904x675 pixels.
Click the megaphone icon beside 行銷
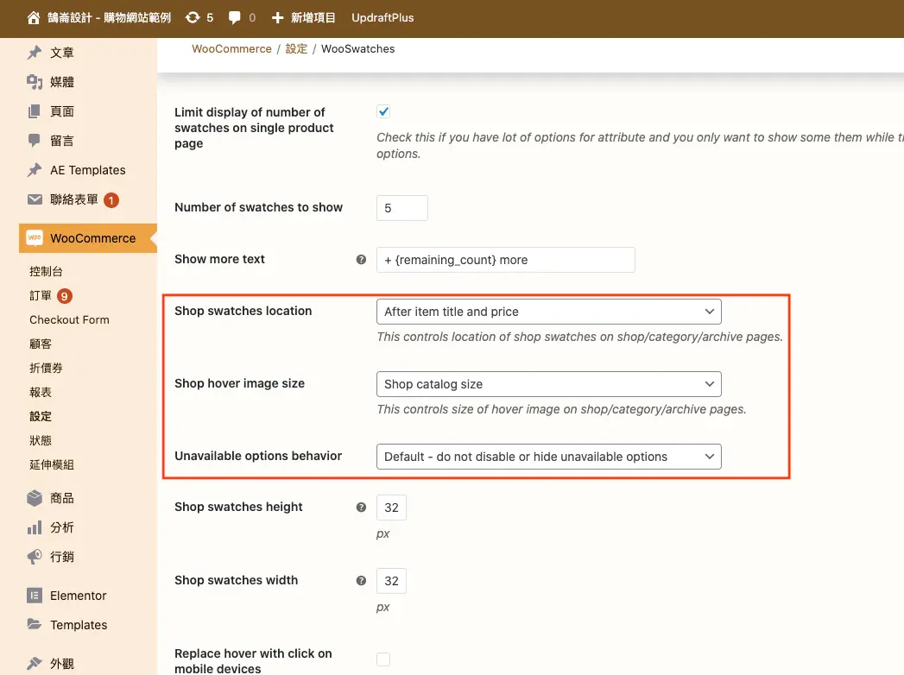tap(35, 557)
